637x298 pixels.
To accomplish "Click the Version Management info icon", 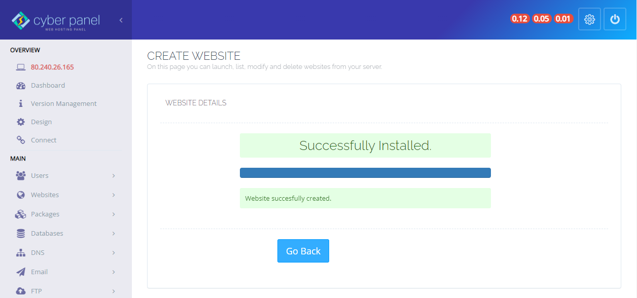I will click(21, 104).
